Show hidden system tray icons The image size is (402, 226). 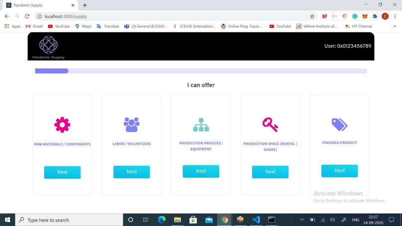(302, 220)
